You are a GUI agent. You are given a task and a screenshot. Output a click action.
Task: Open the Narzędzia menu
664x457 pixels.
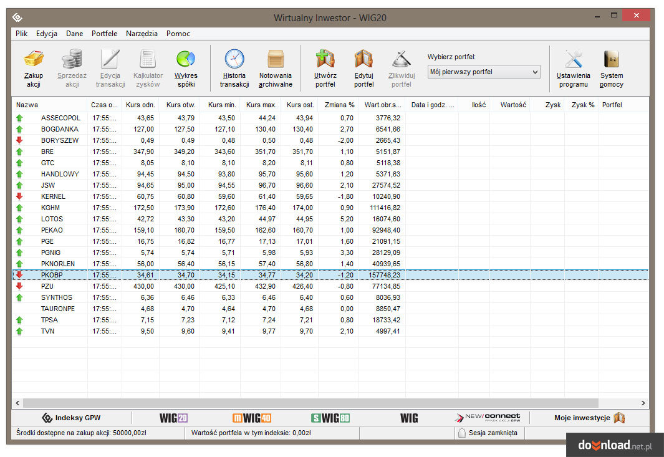[142, 34]
